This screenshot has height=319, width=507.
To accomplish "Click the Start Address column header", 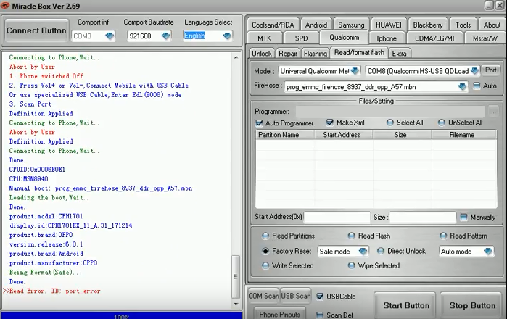I will coord(343,135).
